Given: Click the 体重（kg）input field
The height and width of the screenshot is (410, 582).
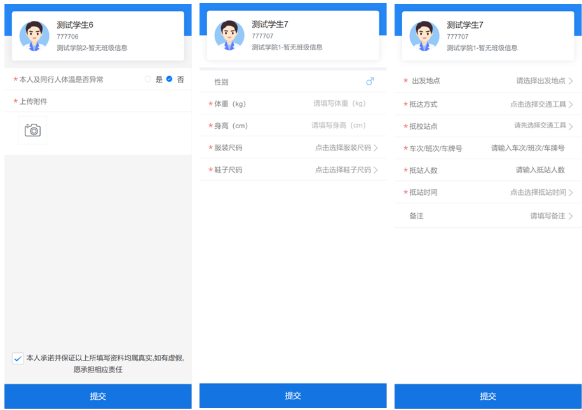Looking at the screenshot, I should pos(339,103).
